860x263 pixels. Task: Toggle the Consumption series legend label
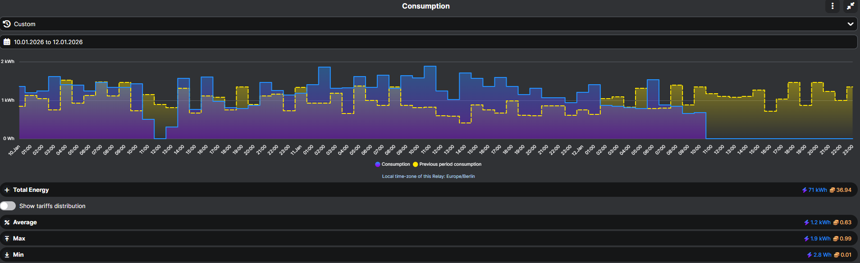pyautogui.click(x=395, y=164)
